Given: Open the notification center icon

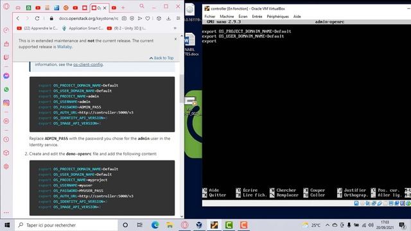Looking at the screenshot, I should tap(402, 225).
